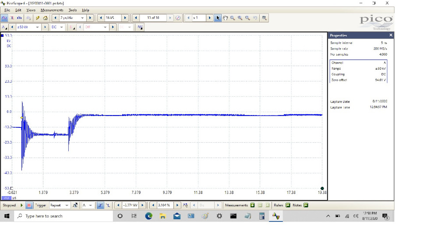
Task: Click the trigger marker move icon
Action: tap(185, 205)
